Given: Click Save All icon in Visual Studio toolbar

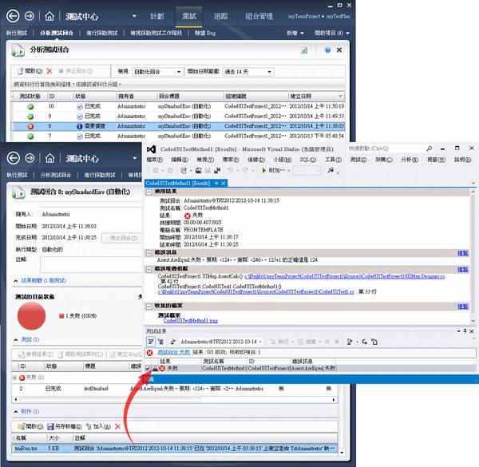Looking at the screenshot, I should point(217,170).
